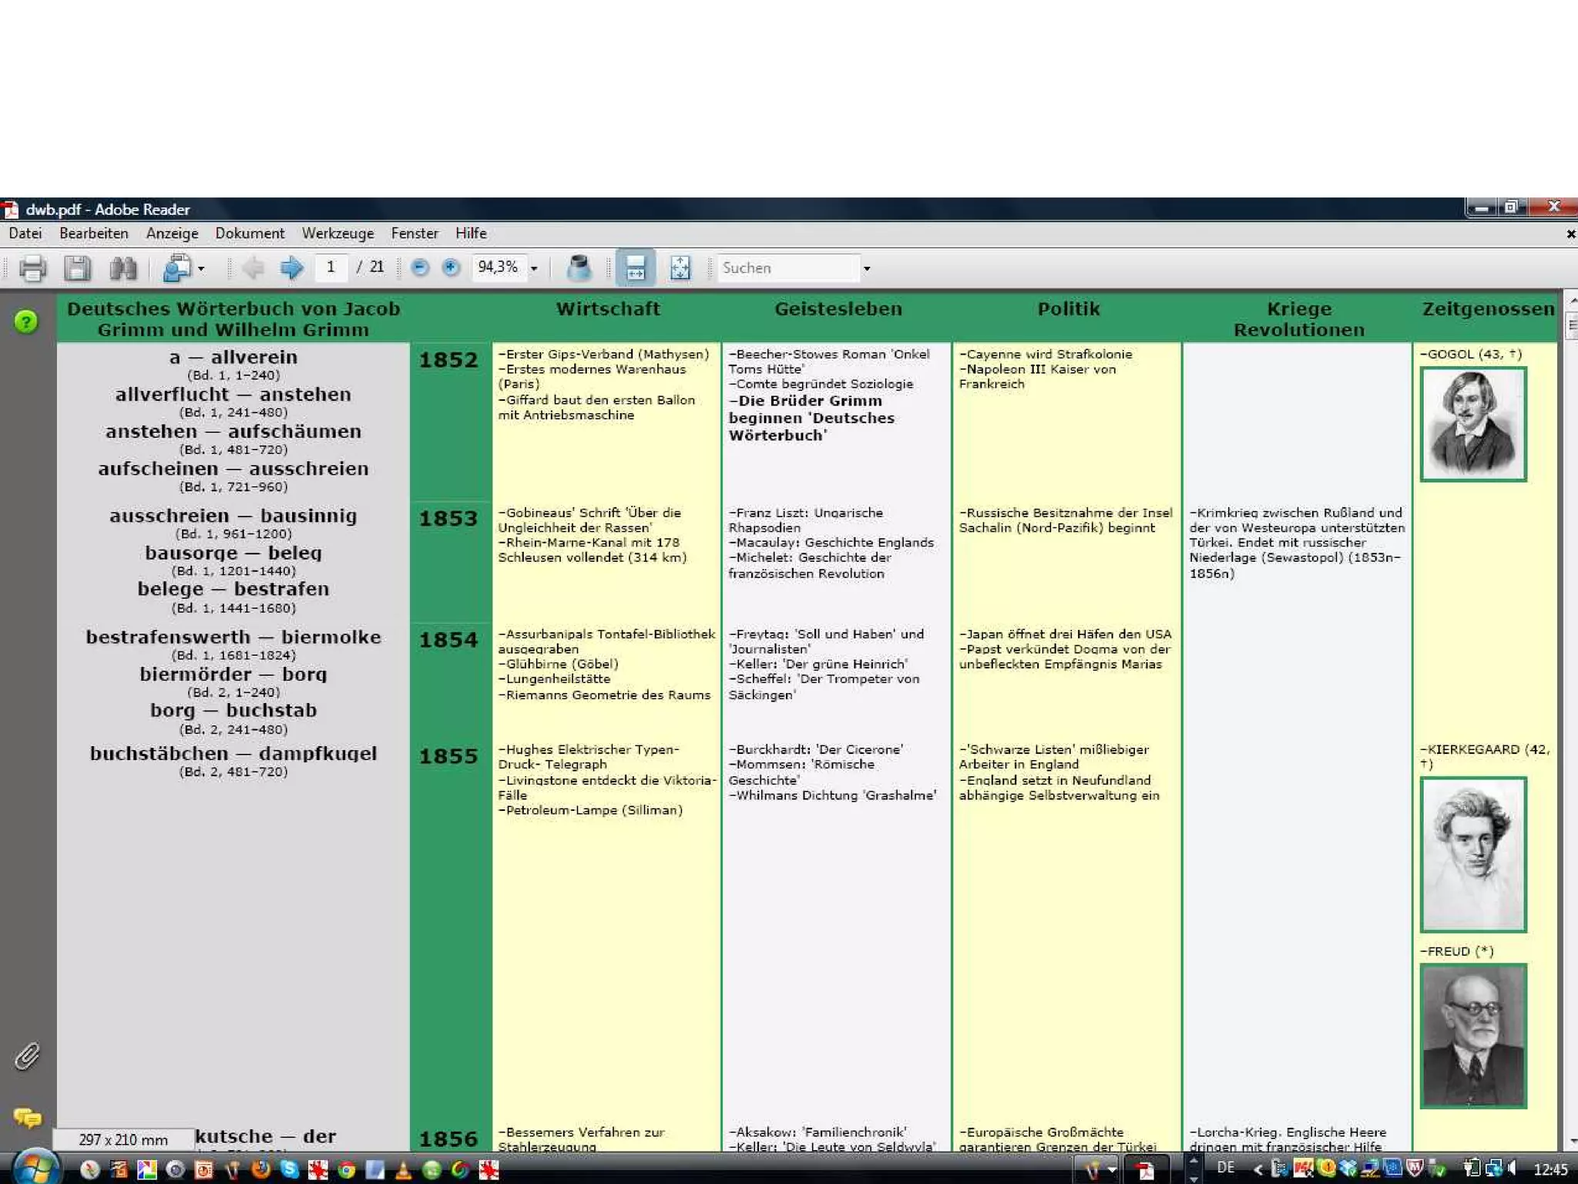Open the attachments paperclip panel
This screenshot has width=1578, height=1184.
coord(27,1056)
